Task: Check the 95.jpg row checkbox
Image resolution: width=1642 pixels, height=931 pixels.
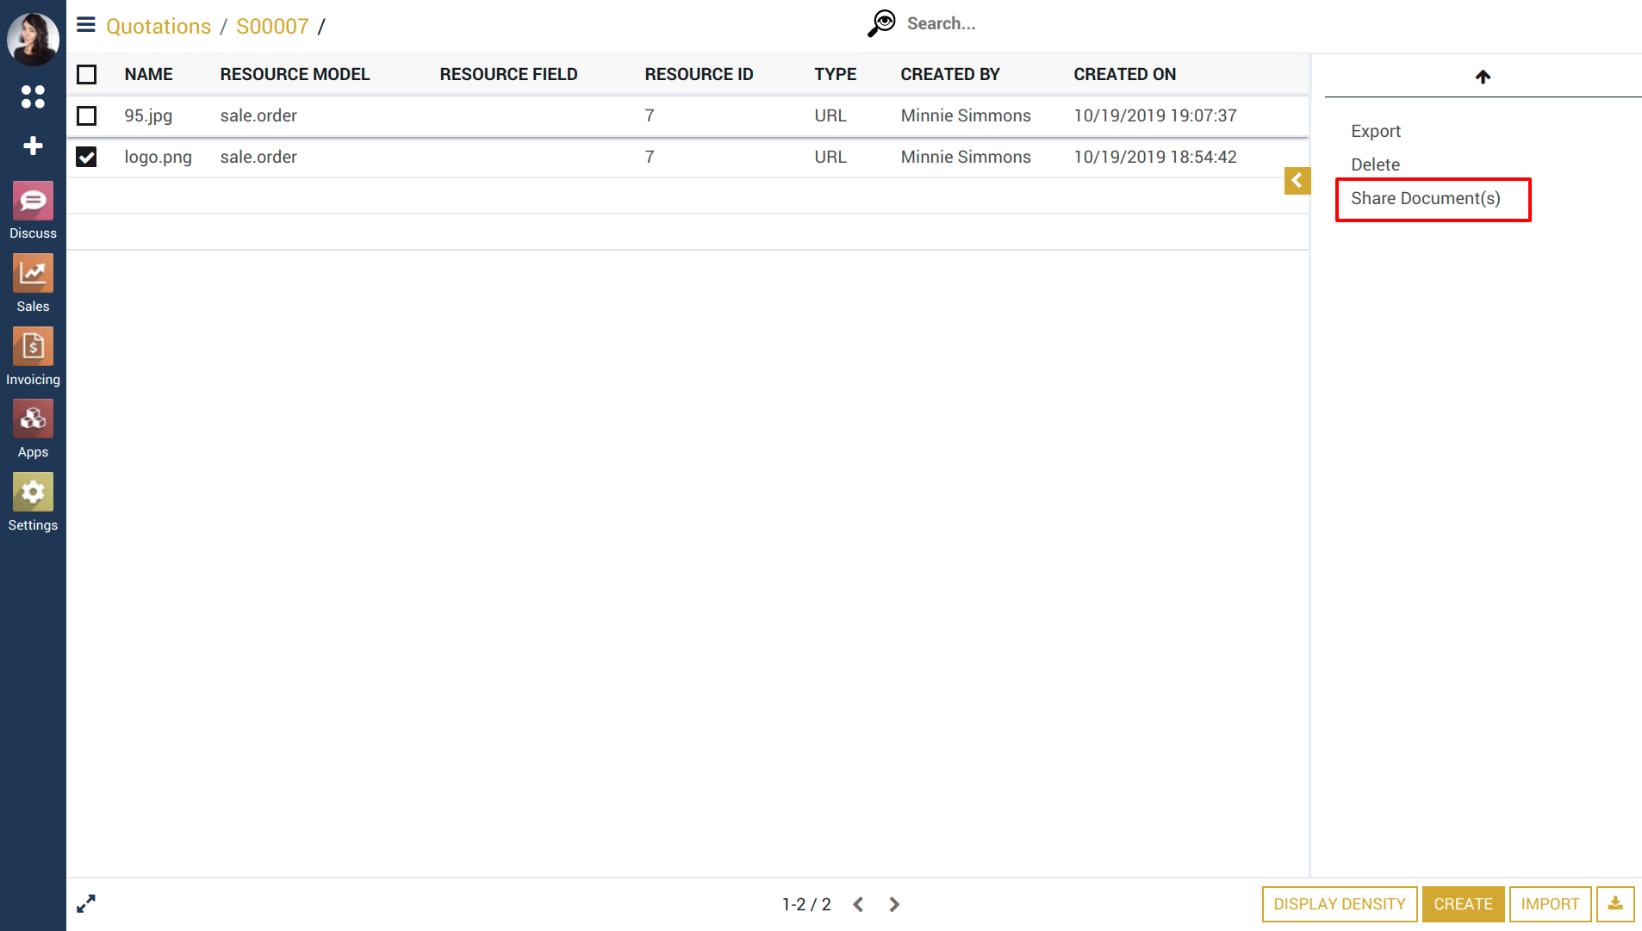Action: pyautogui.click(x=86, y=115)
